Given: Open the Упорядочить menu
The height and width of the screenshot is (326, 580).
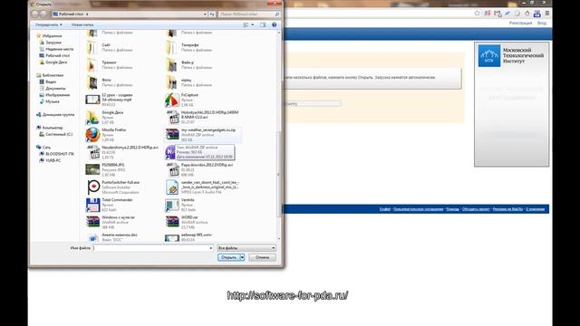Looking at the screenshot, I should click(x=48, y=24).
